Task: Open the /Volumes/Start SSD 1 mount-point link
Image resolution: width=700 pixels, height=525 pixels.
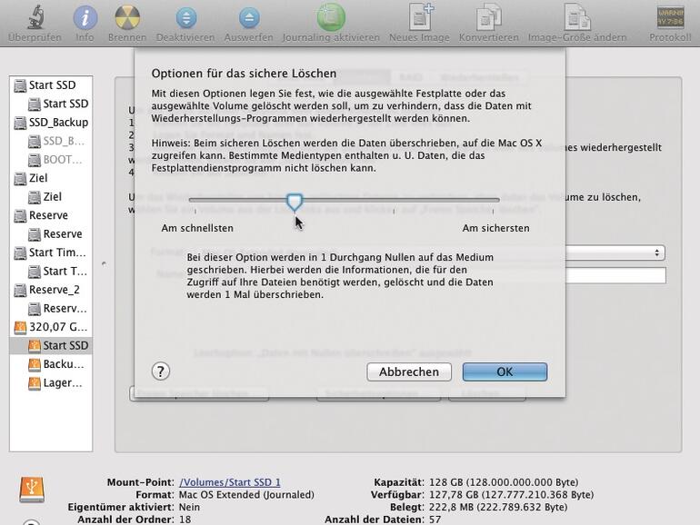Action: 230,482
